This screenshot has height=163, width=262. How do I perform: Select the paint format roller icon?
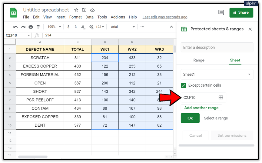coord(38,27)
